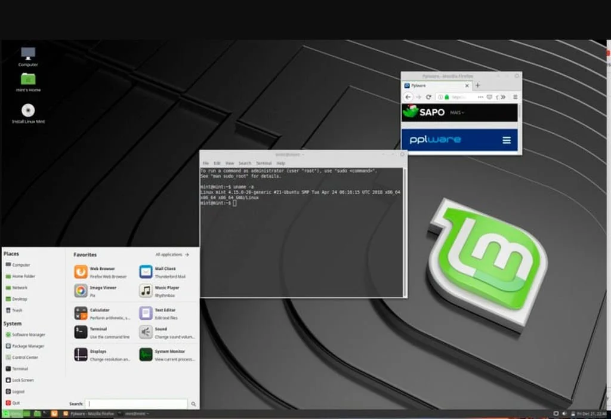Launch the Terminal favorite

[102, 332]
